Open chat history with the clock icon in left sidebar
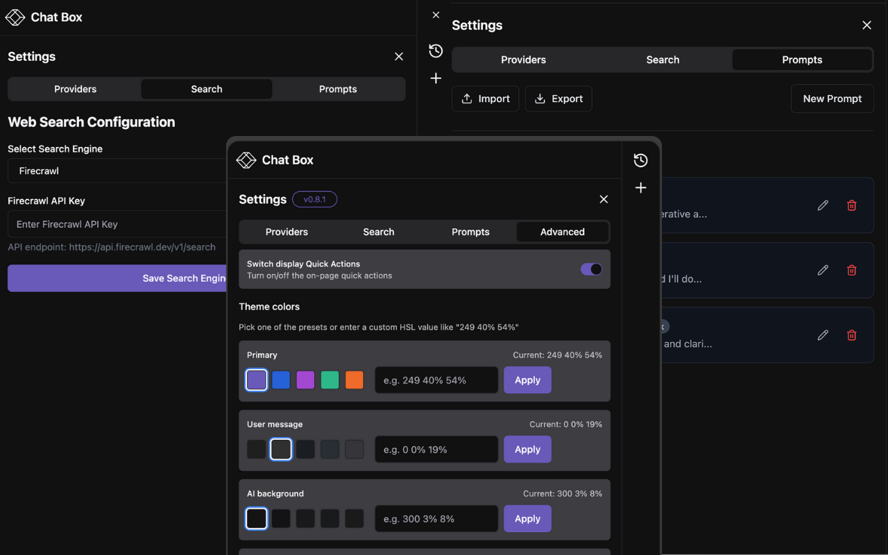 (x=435, y=51)
